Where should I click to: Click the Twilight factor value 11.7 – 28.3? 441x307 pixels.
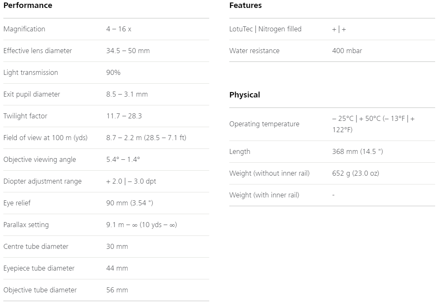pyautogui.click(x=124, y=116)
